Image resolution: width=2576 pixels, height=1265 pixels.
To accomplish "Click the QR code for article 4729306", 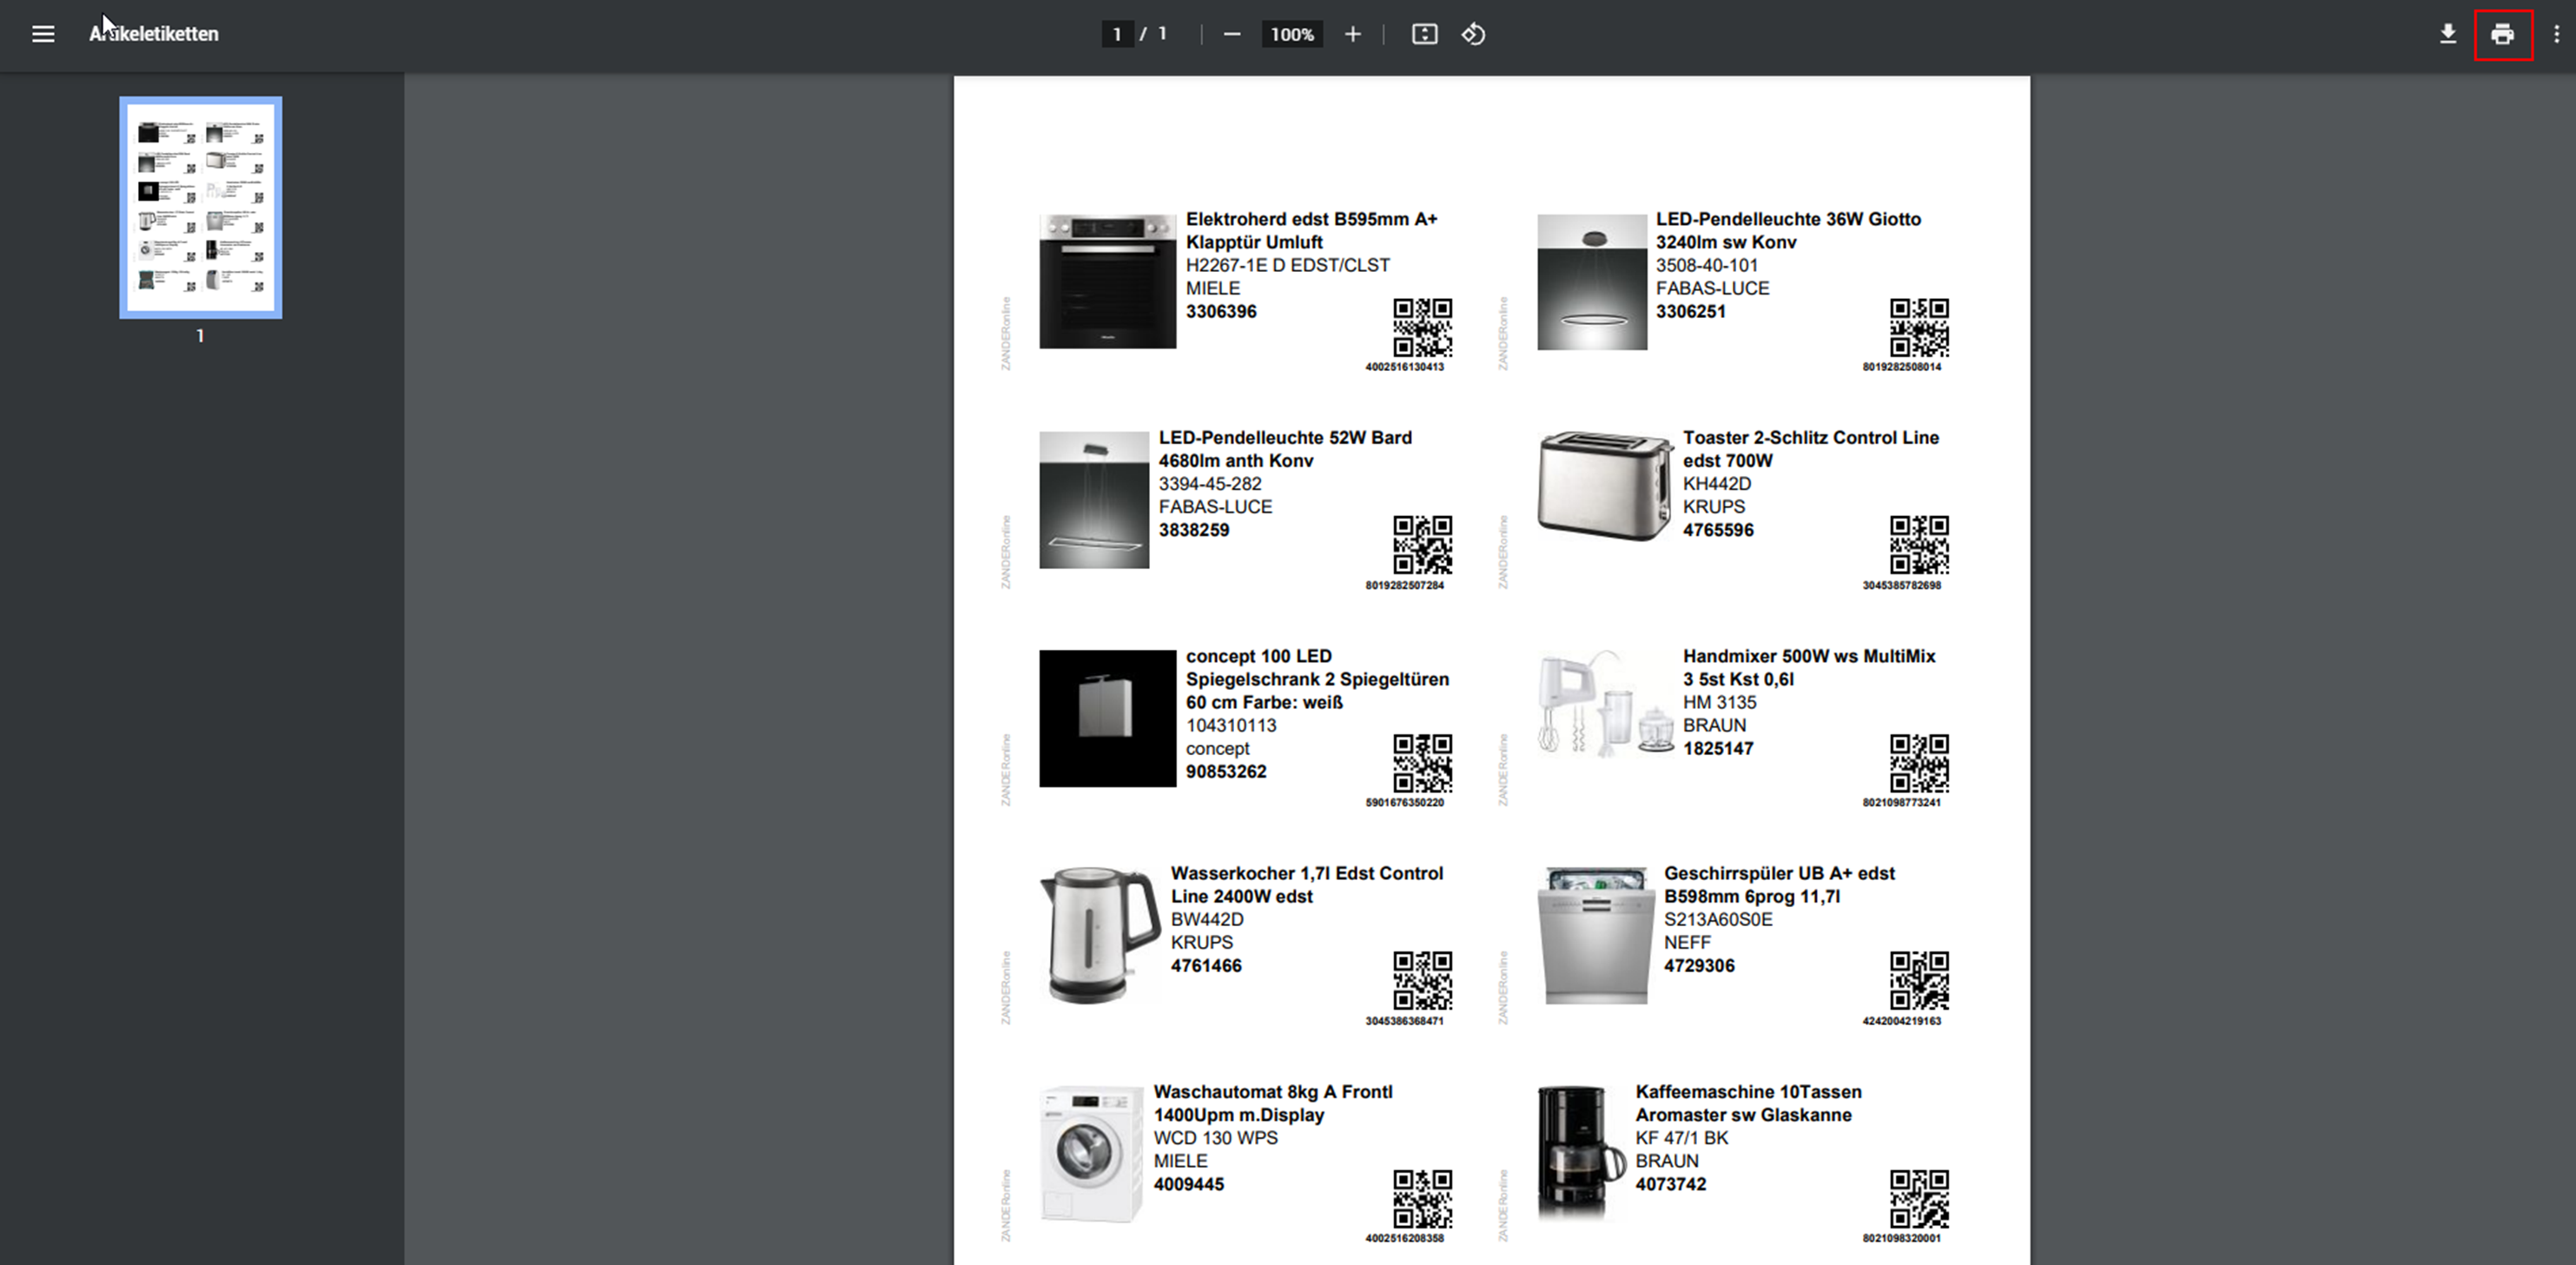I will tap(1918, 980).
